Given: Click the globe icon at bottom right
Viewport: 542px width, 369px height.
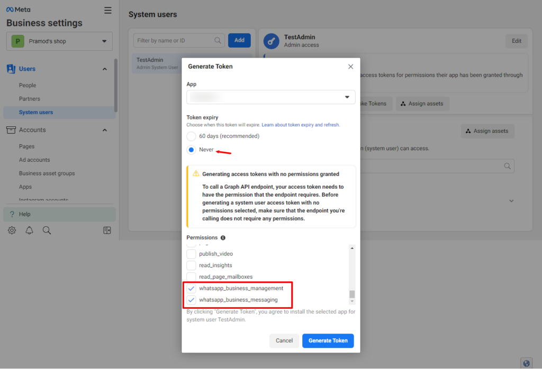Looking at the screenshot, I should pos(526,363).
